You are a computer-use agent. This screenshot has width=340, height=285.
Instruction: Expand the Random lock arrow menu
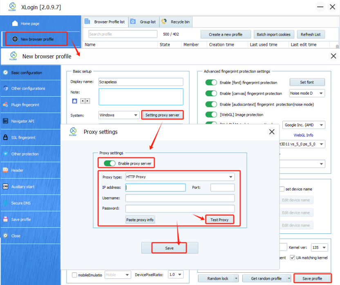click(236, 278)
